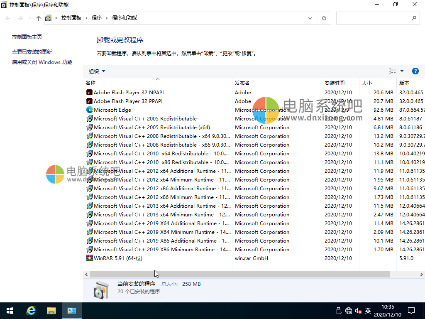
Task: Click the Adobe Flash Player 32 NPAPI icon
Action: pyautogui.click(x=90, y=92)
